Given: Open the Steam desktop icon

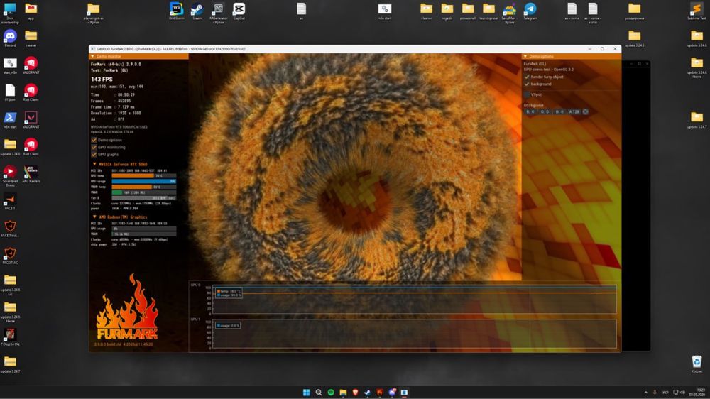Looking at the screenshot, I should [x=197, y=9].
